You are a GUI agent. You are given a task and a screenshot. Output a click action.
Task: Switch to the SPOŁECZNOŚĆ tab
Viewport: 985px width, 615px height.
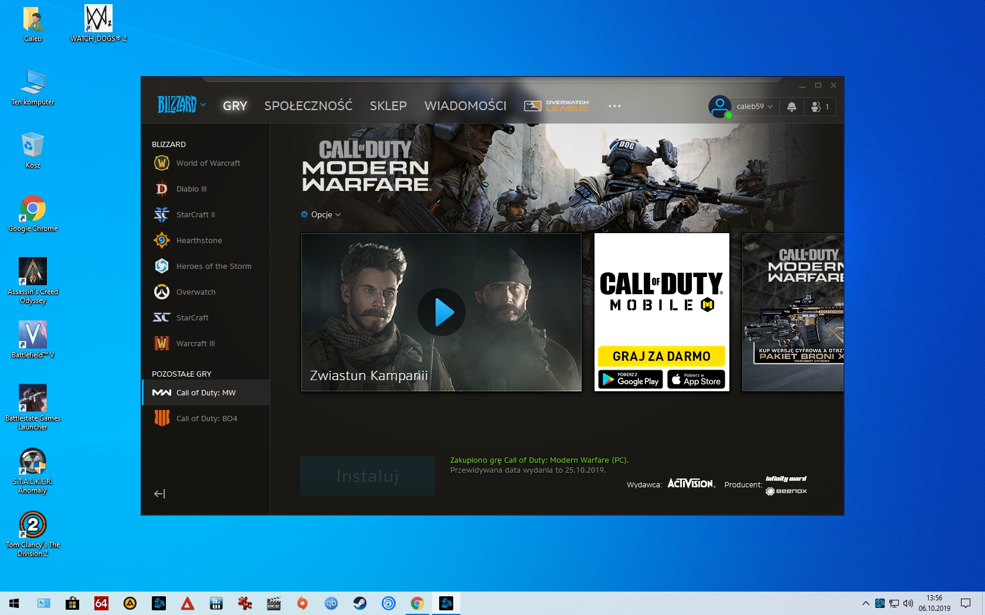click(x=308, y=106)
